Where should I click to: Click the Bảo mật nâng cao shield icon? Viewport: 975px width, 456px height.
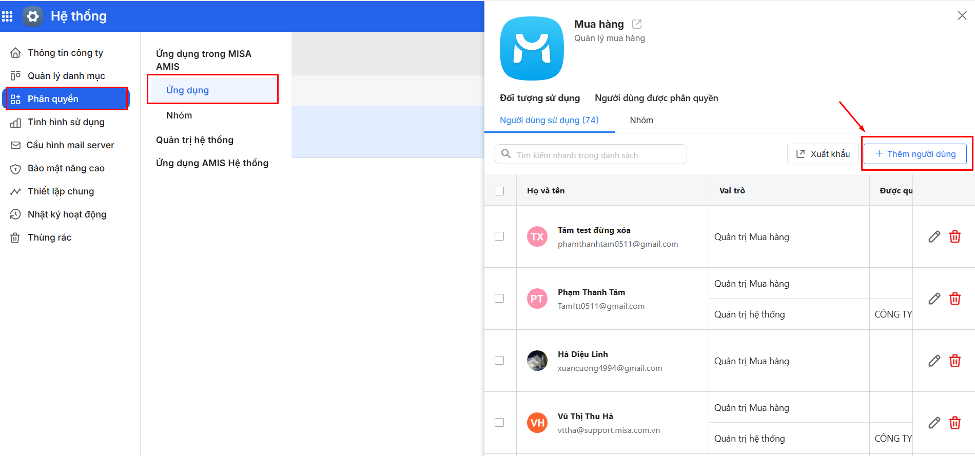pyautogui.click(x=16, y=168)
